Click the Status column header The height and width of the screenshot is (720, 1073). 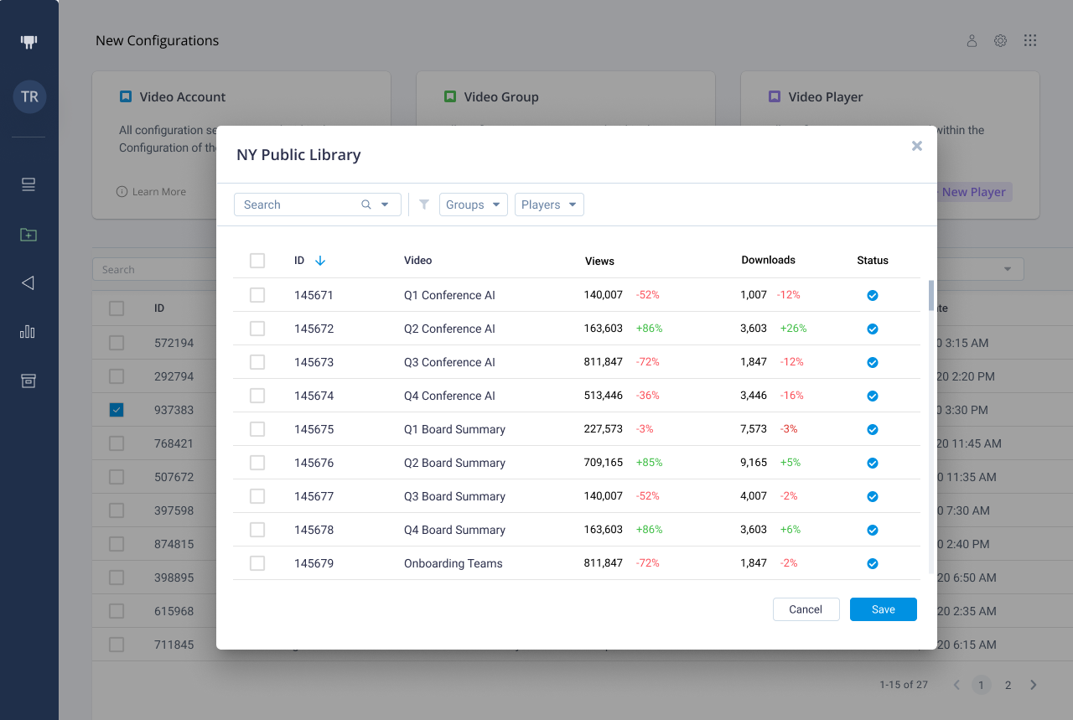(x=873, y=261)
